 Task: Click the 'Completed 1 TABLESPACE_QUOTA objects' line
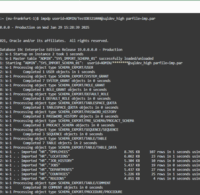tap(59, 107)
